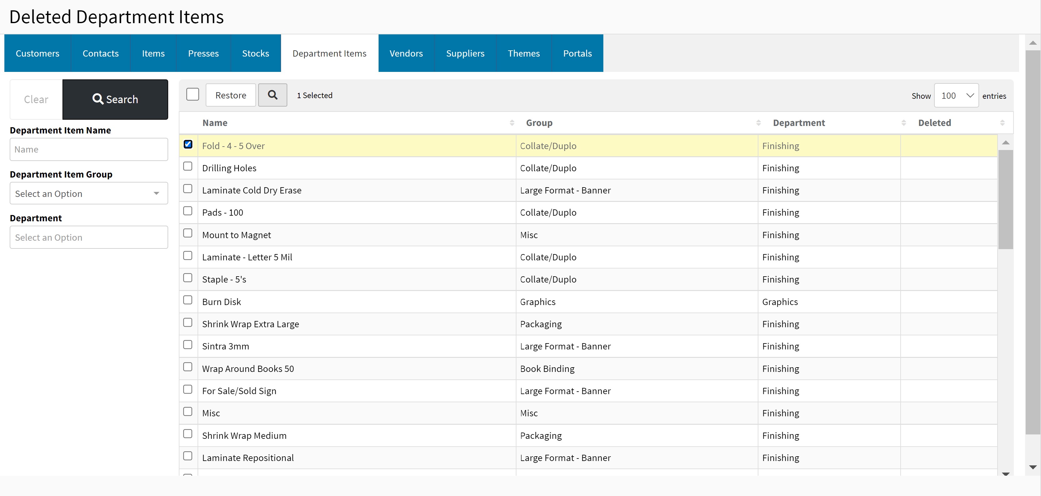The image size is (1041, 496).
Task: Click the table's vertical scrollbar thumb
Action: pyautogui.click(x=1005, y=199)
